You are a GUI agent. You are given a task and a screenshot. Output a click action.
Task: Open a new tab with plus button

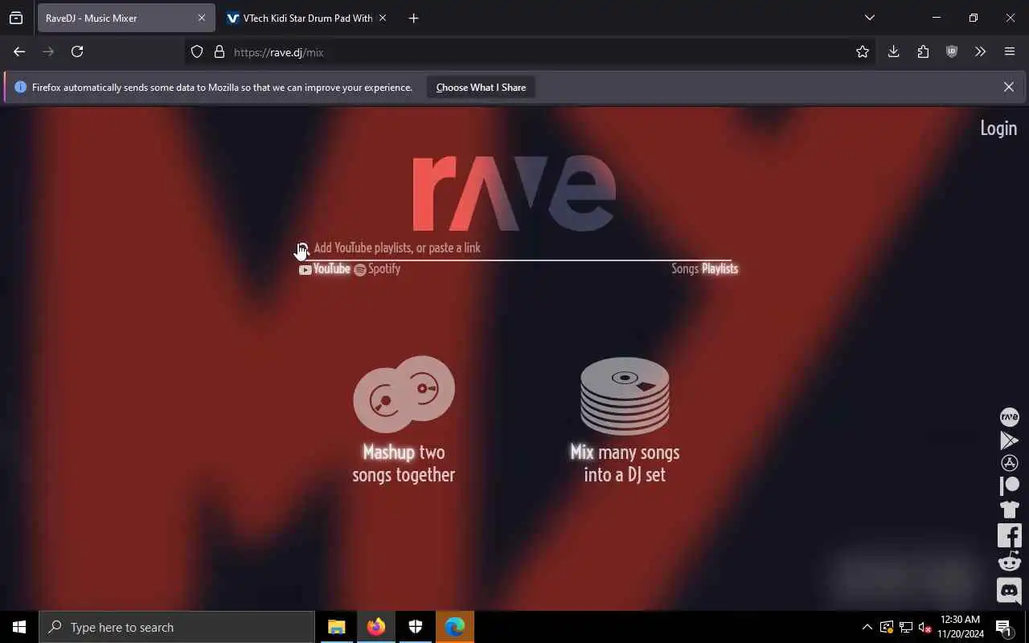[x=413, y=18]
